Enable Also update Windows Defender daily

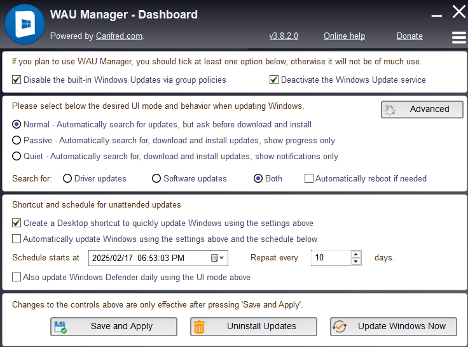(x=17, y=277)
